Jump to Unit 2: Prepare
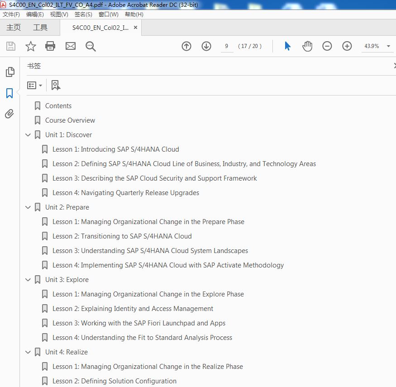 (67, 207)
